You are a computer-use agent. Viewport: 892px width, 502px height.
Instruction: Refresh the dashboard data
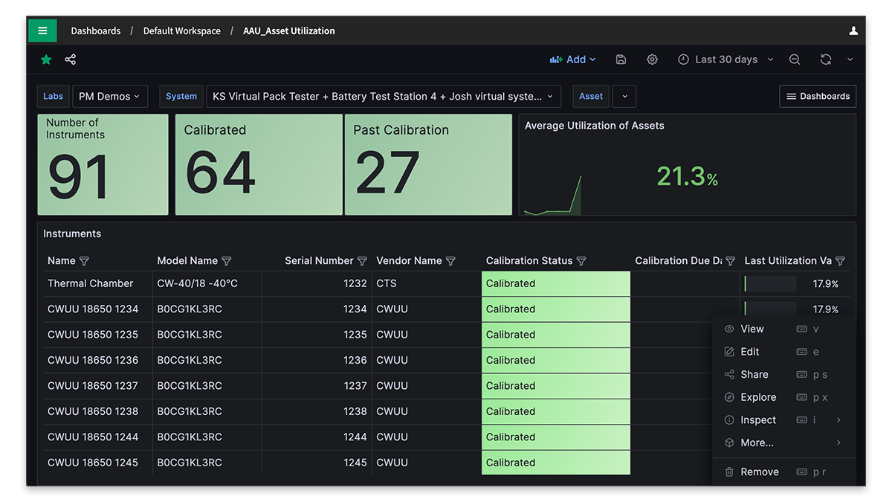coord(826,59)
